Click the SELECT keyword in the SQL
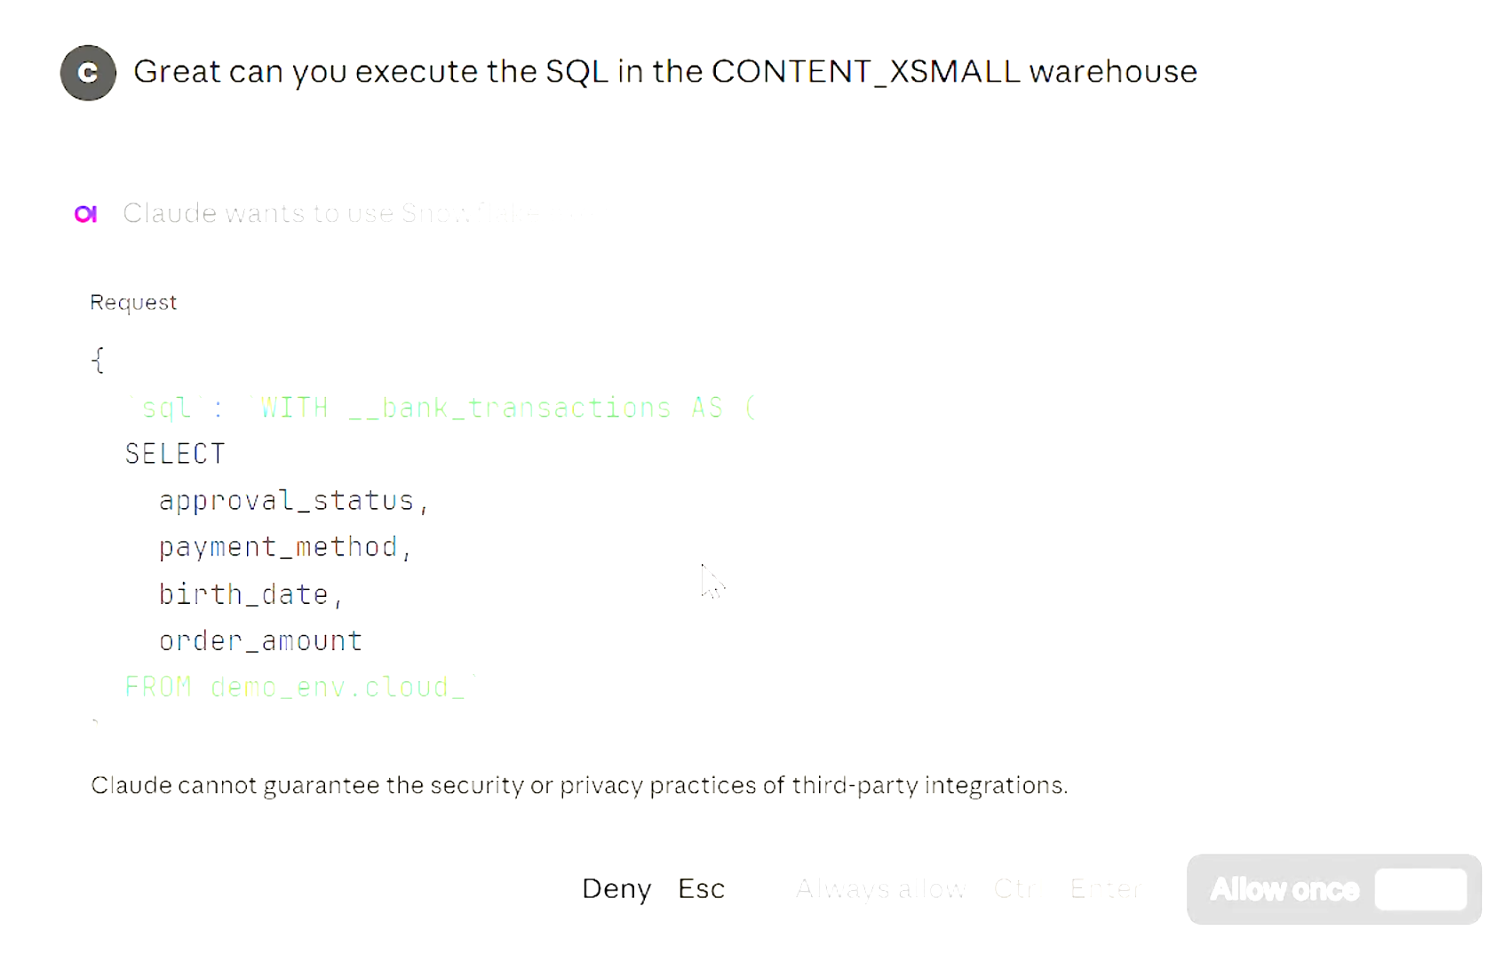The width and height of the screenshot is (1503, 954). pos(175,454)
